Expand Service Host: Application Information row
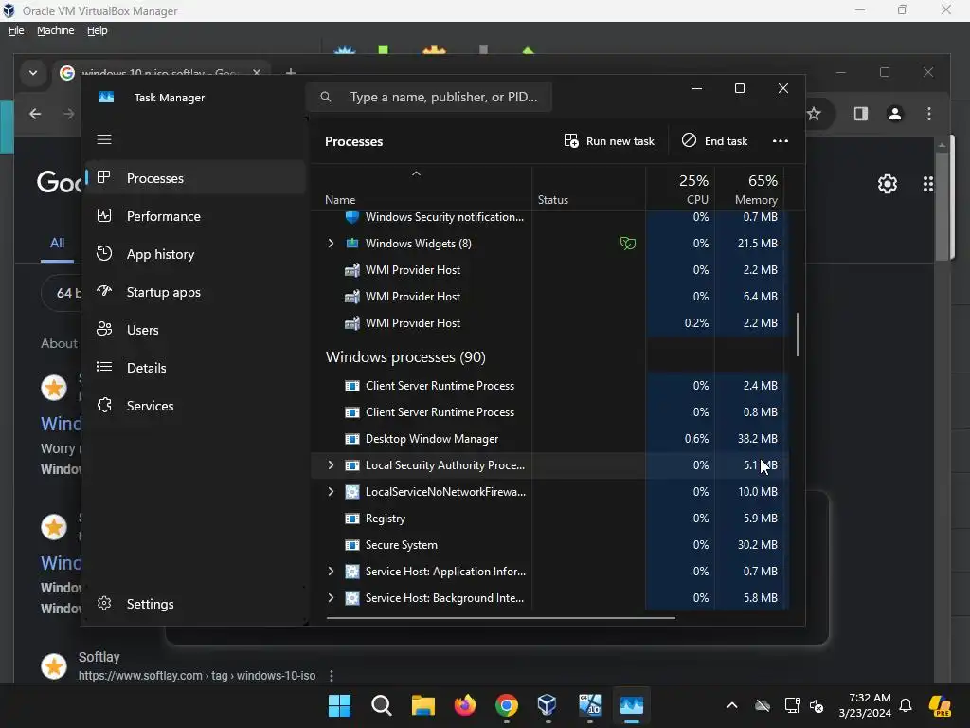Viewport: 970px width, 728px height. click(x=331, y=572)
